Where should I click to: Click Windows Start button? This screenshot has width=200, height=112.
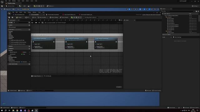click(x=2, y=110)
